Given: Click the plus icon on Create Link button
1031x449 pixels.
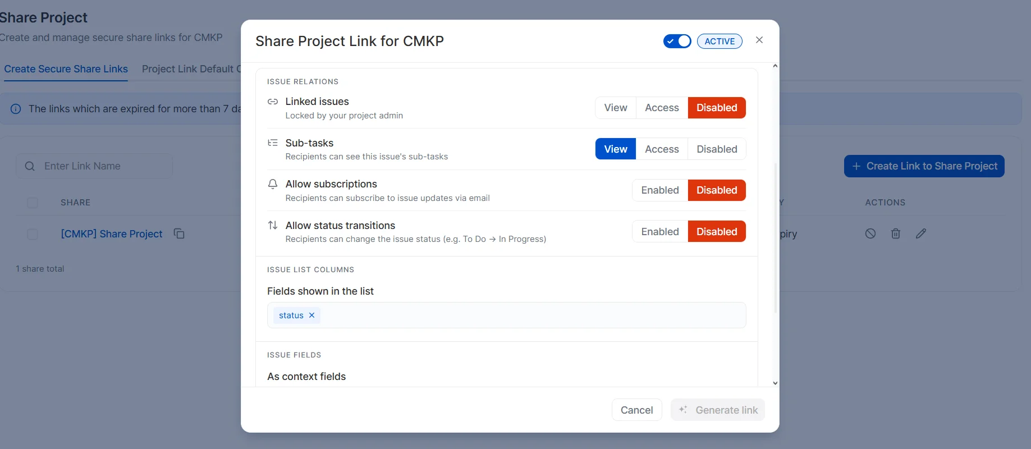Looking at the screenshot, I should tap(856, 166).
